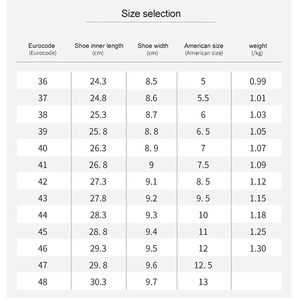This screenshot has height=298, width=298.
Task: Click weight value 1.12
Action: (258, 181)
